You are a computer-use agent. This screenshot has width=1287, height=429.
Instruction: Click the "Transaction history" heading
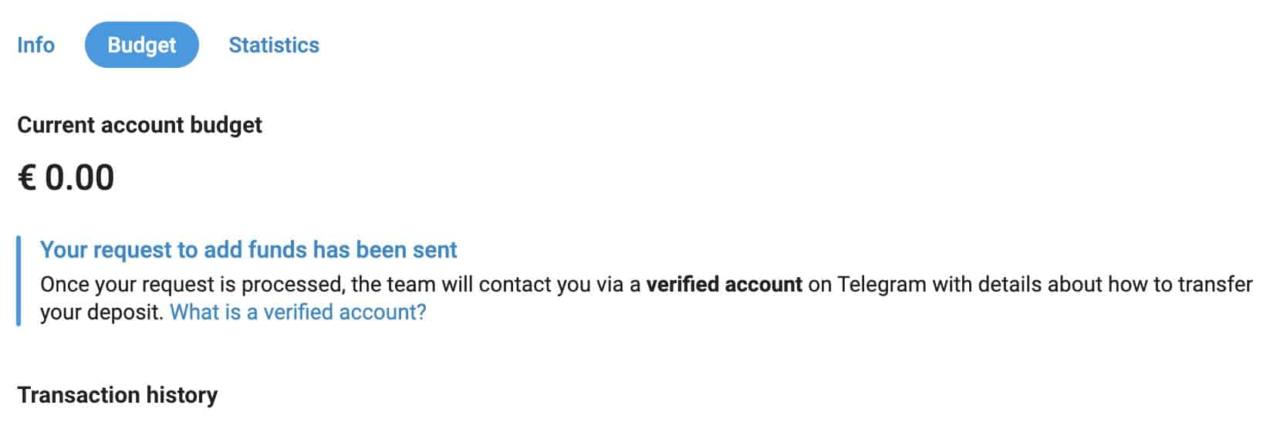tap(117, 395)
